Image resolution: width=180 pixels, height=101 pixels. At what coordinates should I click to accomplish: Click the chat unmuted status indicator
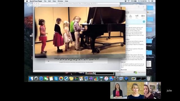[x=139, y=72]
